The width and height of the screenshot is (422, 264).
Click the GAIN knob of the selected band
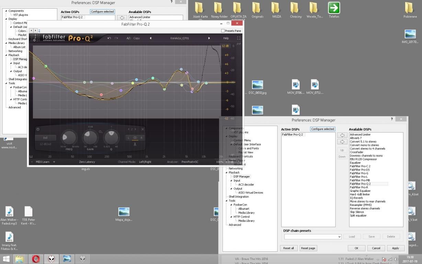[90, 138]
